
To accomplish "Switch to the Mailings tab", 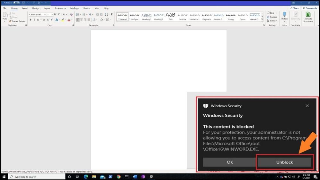I will coord(75,8).
